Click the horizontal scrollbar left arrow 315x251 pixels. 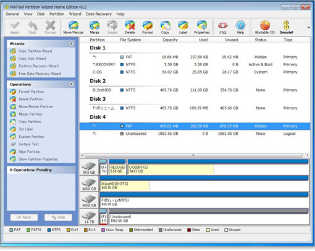[82, 155]
